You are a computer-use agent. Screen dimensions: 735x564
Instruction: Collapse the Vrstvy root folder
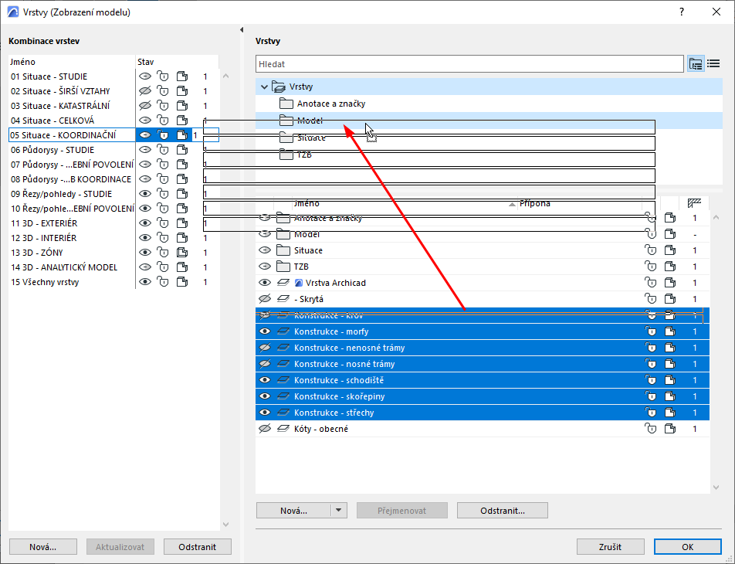264,87
